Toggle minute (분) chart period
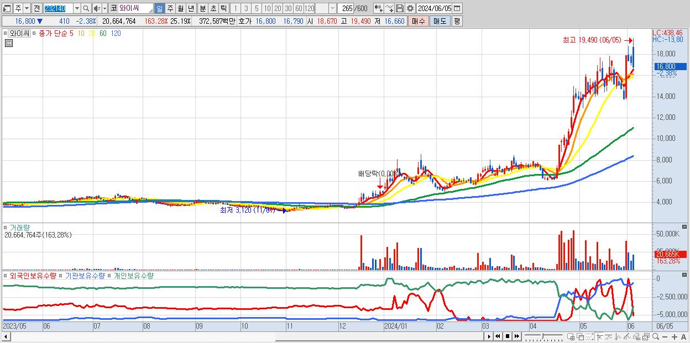690x343 pixels. pos(202,8)
